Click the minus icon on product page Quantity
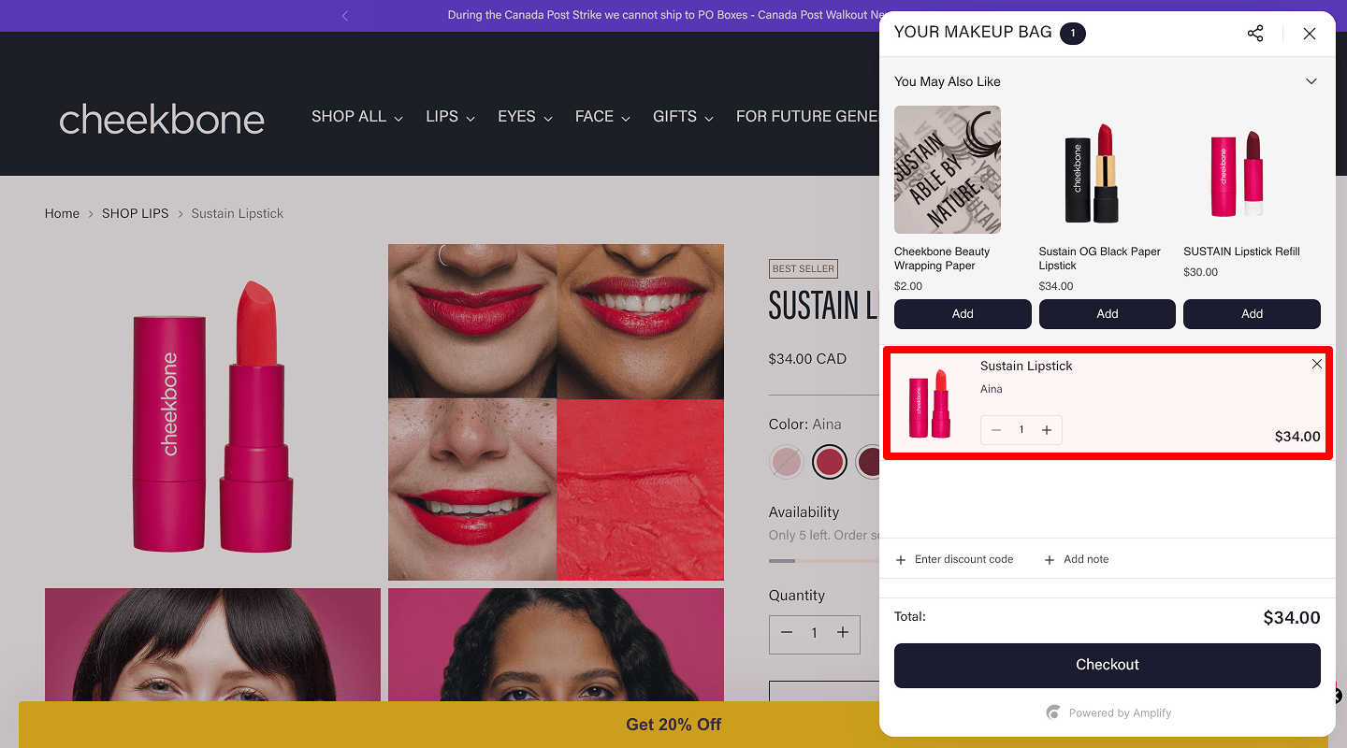The height and width of the screenshot is (748, 1347). point(787,633)
